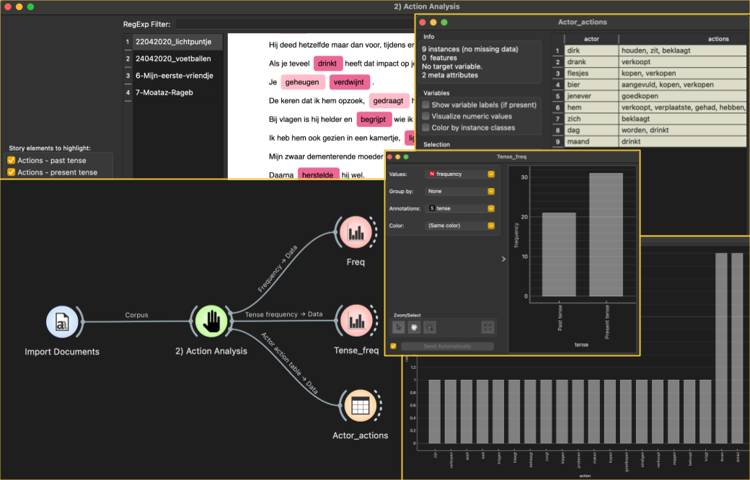Viewport: 750px width, 480px height.
Task: Click the highlighted word drinkt in text
Action: (327, 63)
